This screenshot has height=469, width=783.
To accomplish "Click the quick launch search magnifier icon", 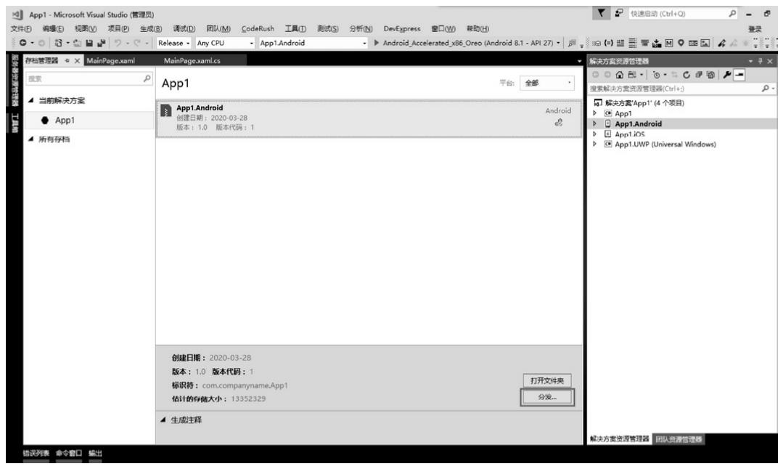I will point(732,14).
